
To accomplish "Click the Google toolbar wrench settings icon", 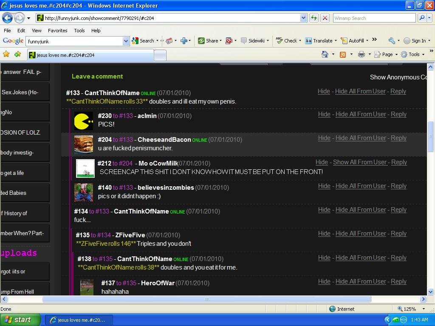I will (x=392, y=41).
